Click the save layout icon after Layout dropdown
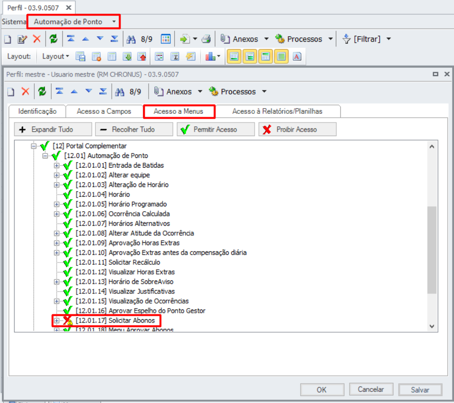Viewport: 454px width, 403px height. click(80, 56)
